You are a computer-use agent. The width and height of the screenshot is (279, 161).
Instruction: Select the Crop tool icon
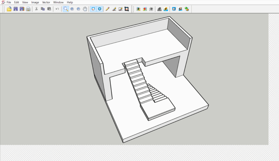(127, 9)
